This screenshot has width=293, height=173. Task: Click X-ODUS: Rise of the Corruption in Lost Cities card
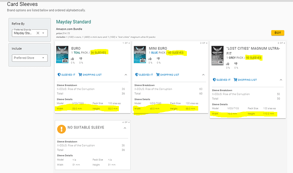tap(231, 94)
